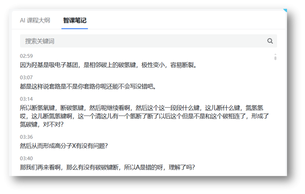
Task: Click note text starting 因为羟基是吸电子基团
Action: 108,65
